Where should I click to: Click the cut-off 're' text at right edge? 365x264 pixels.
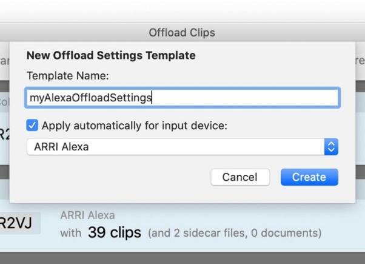(360, 61)
